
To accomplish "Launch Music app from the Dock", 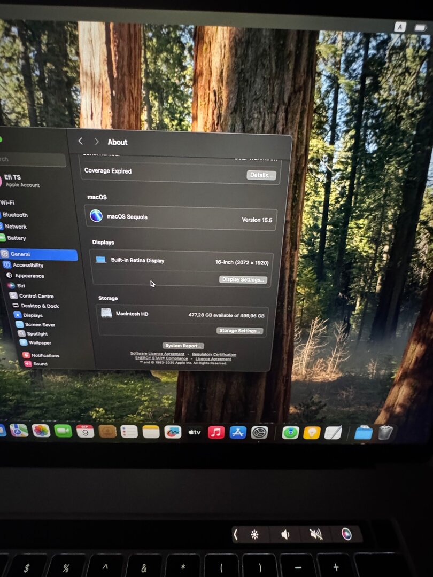I will [216, 433].
